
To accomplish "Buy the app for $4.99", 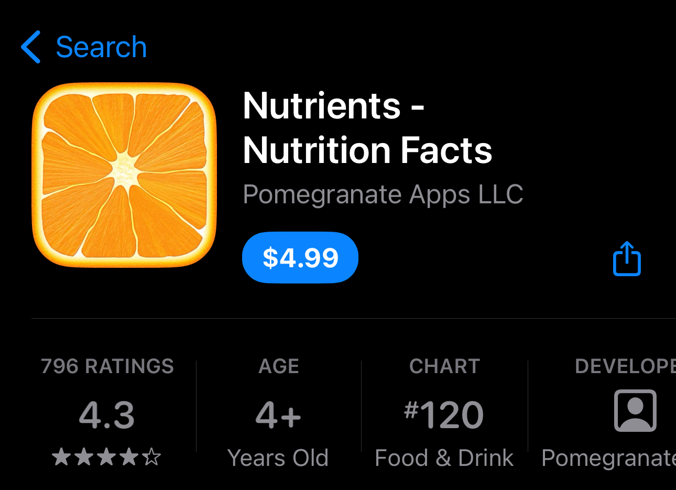I will point(300,257).
